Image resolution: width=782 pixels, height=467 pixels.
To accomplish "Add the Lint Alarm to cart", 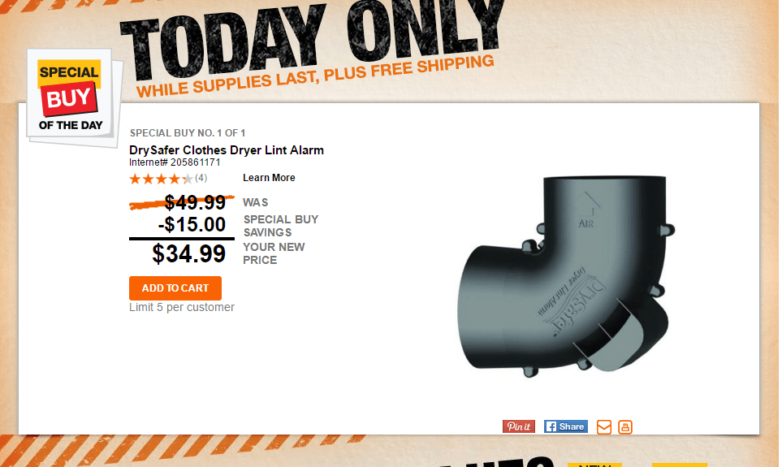I will [x=175, y=288].
